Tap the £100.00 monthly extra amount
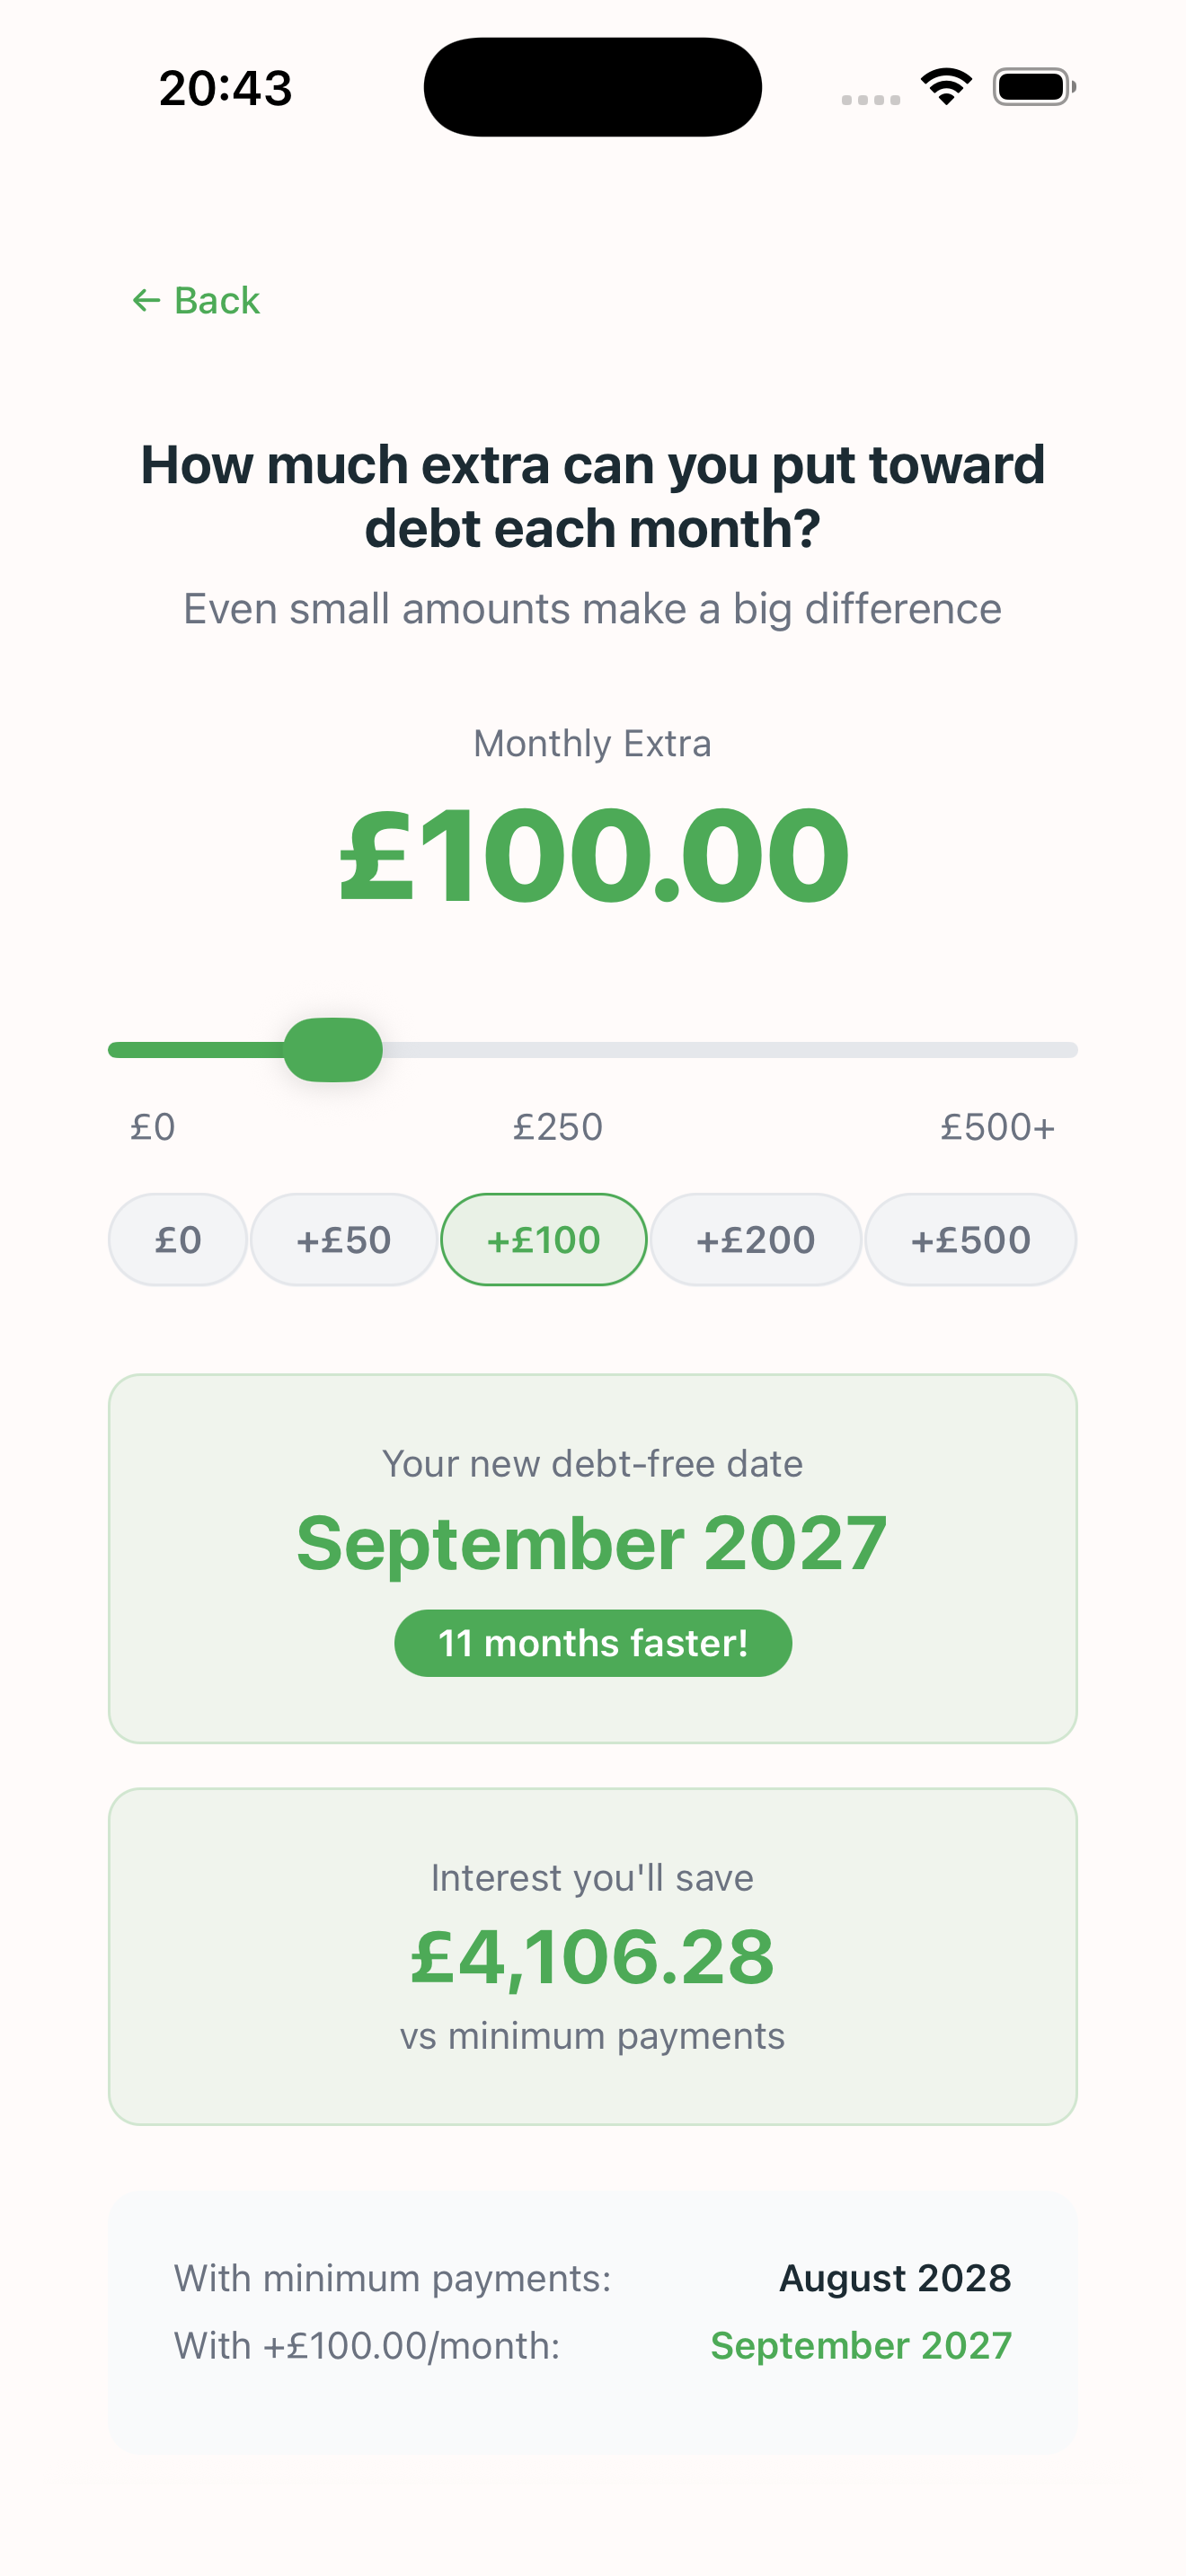This screenshot has height=2576, width=1186. (x=593, y=856)
